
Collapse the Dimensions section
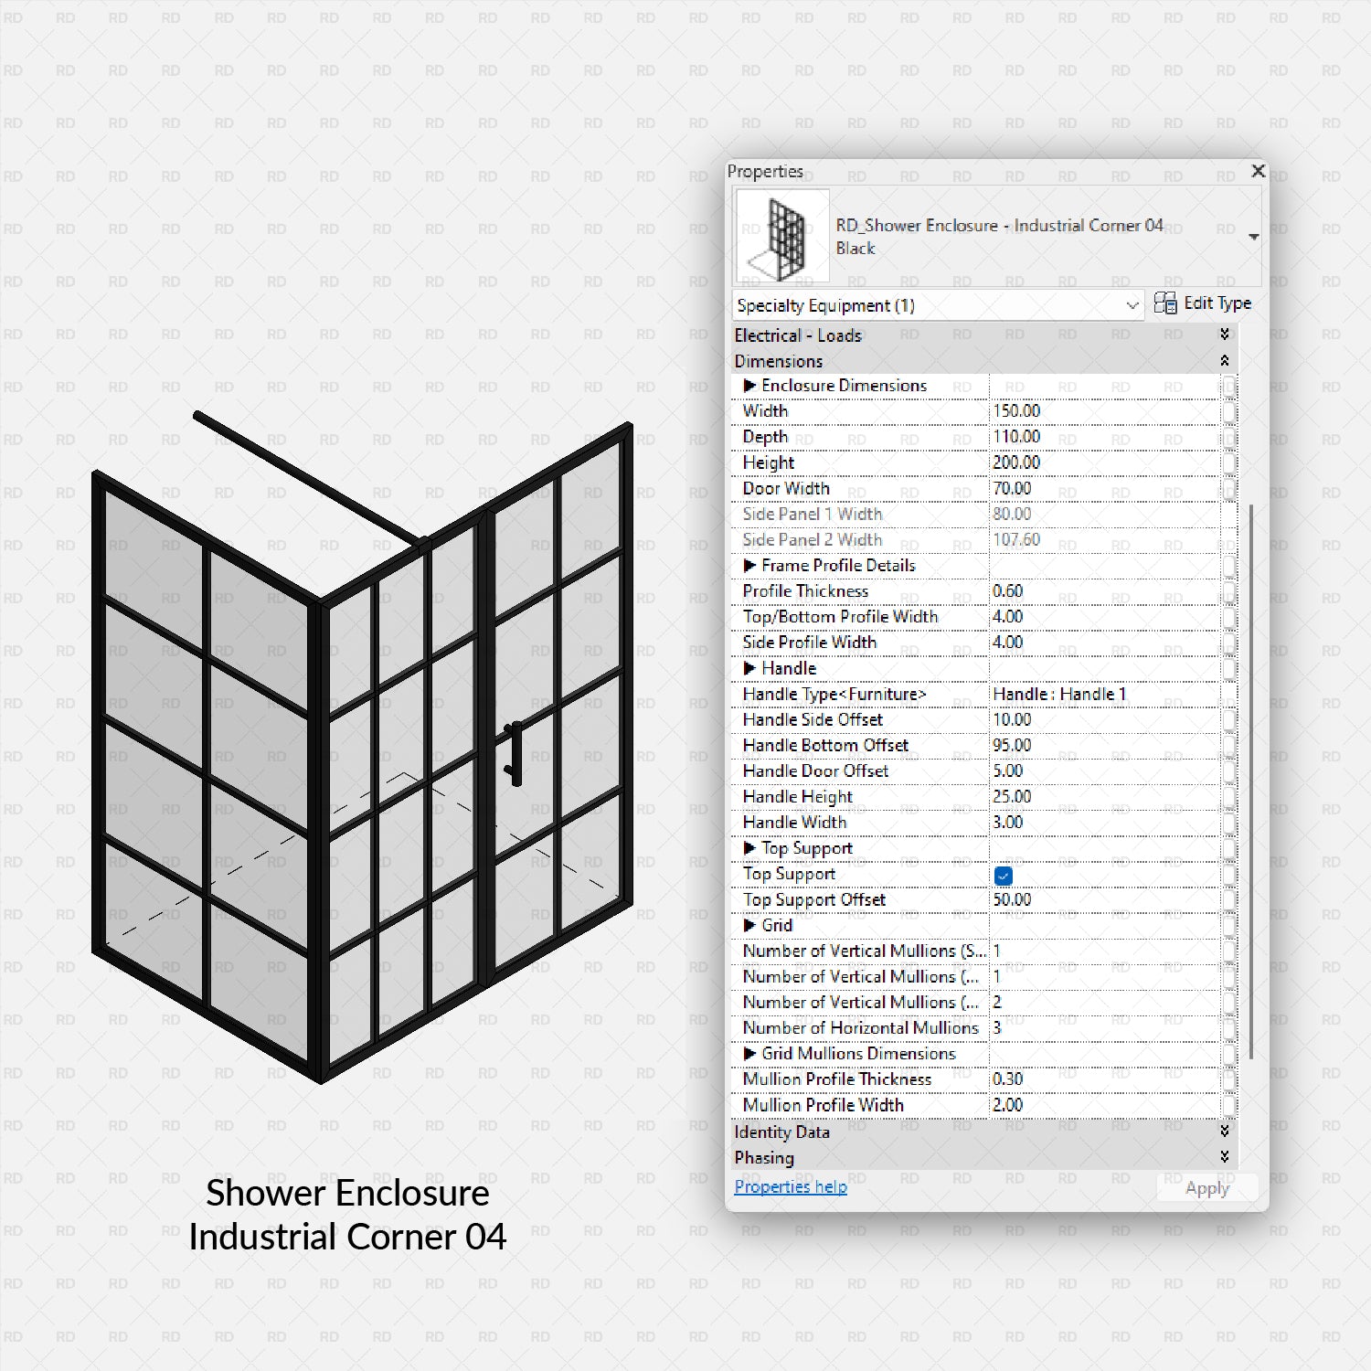click(x=1225, y=360)
